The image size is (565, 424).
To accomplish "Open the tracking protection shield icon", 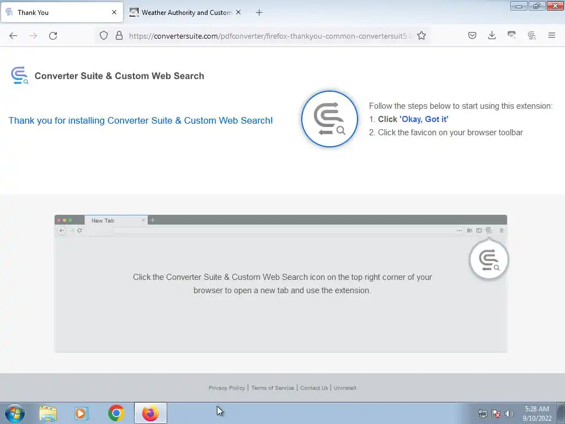I will click(x=104, y=36).
